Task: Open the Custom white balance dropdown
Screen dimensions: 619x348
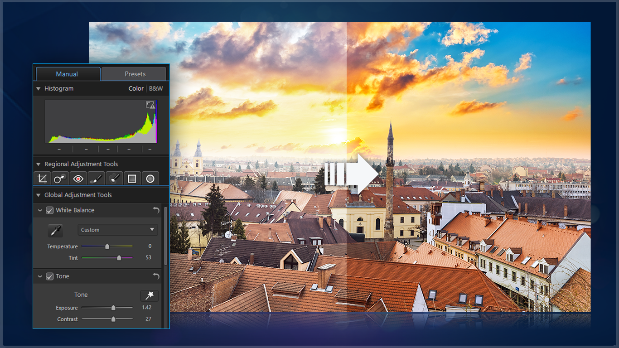Action: [x=118, y=230]
